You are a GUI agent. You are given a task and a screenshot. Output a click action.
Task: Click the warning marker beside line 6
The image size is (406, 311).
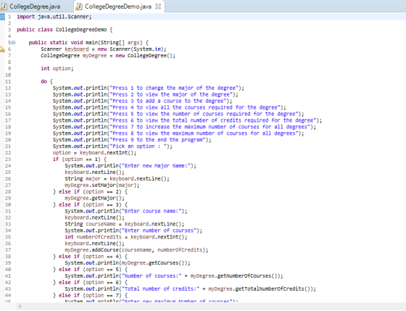2,49
